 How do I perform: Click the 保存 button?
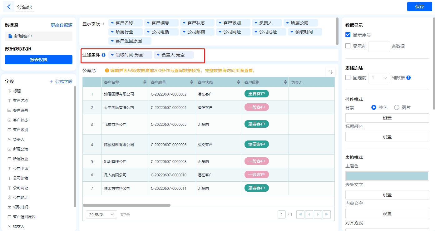419,7
